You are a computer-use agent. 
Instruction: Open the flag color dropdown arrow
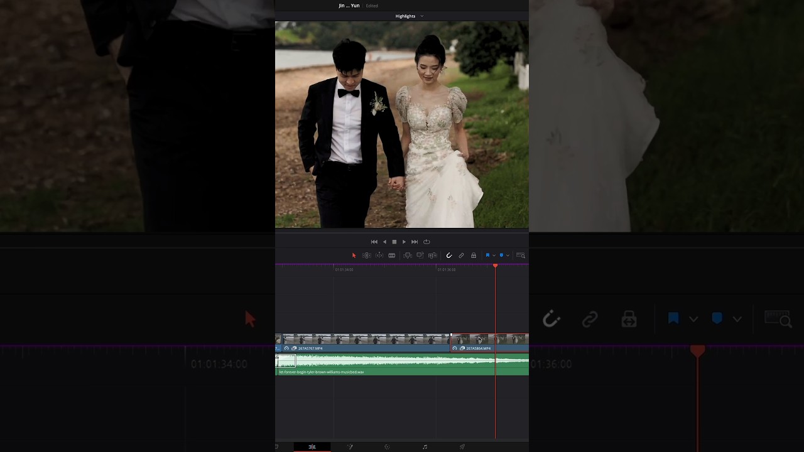pos(494,256)
